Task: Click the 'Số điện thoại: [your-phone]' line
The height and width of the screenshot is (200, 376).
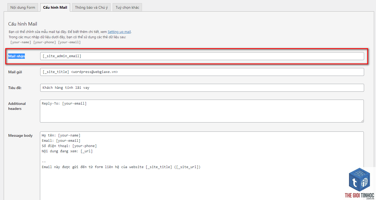Action: (69, 146)
